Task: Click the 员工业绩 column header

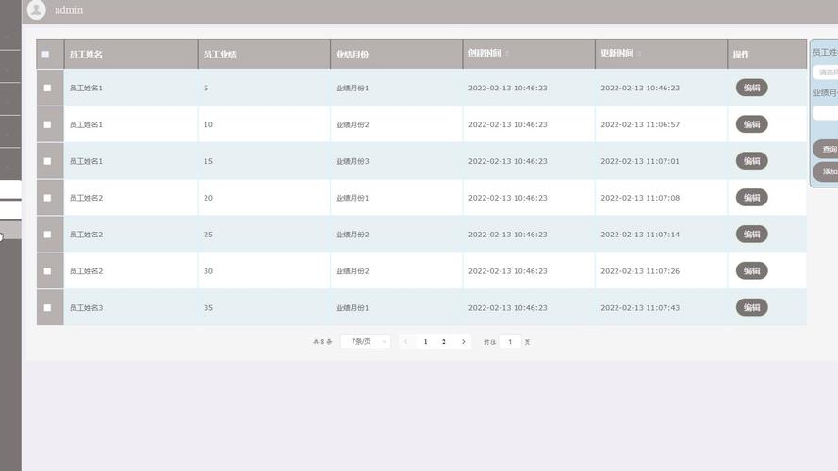Action: [220, 55]
